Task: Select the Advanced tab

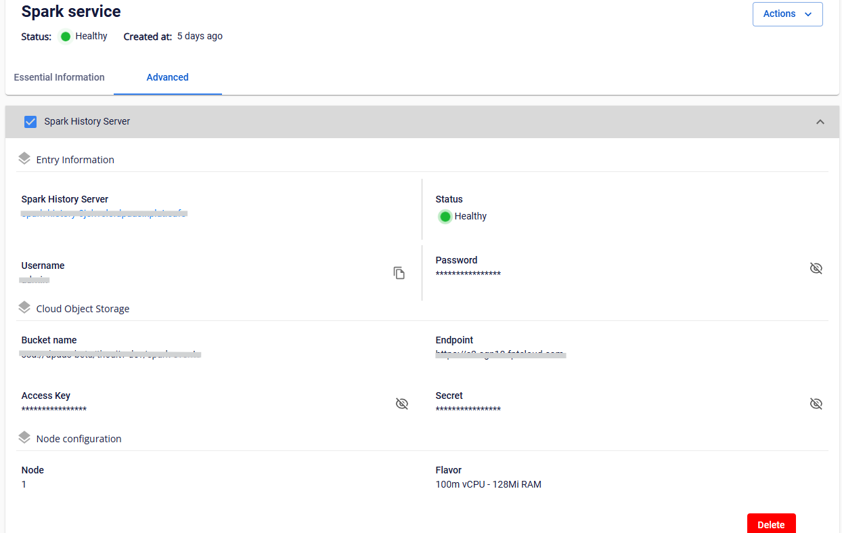Action: pyautogui.click(x=168, y=77)
